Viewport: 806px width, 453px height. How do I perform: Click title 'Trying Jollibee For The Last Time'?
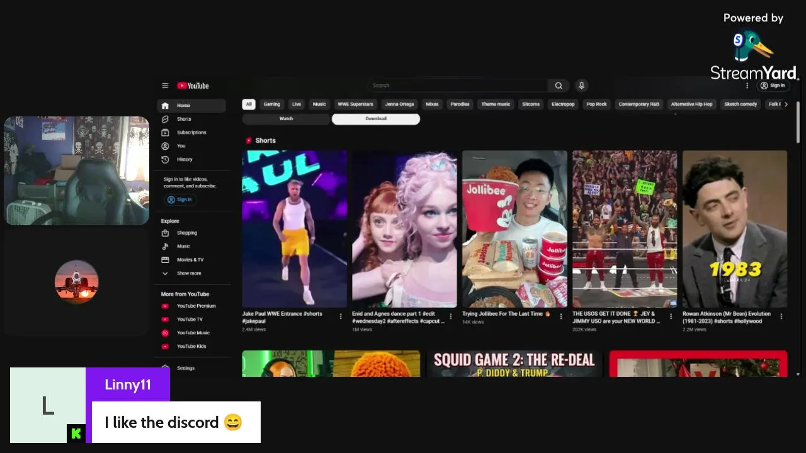pos(506,314)
